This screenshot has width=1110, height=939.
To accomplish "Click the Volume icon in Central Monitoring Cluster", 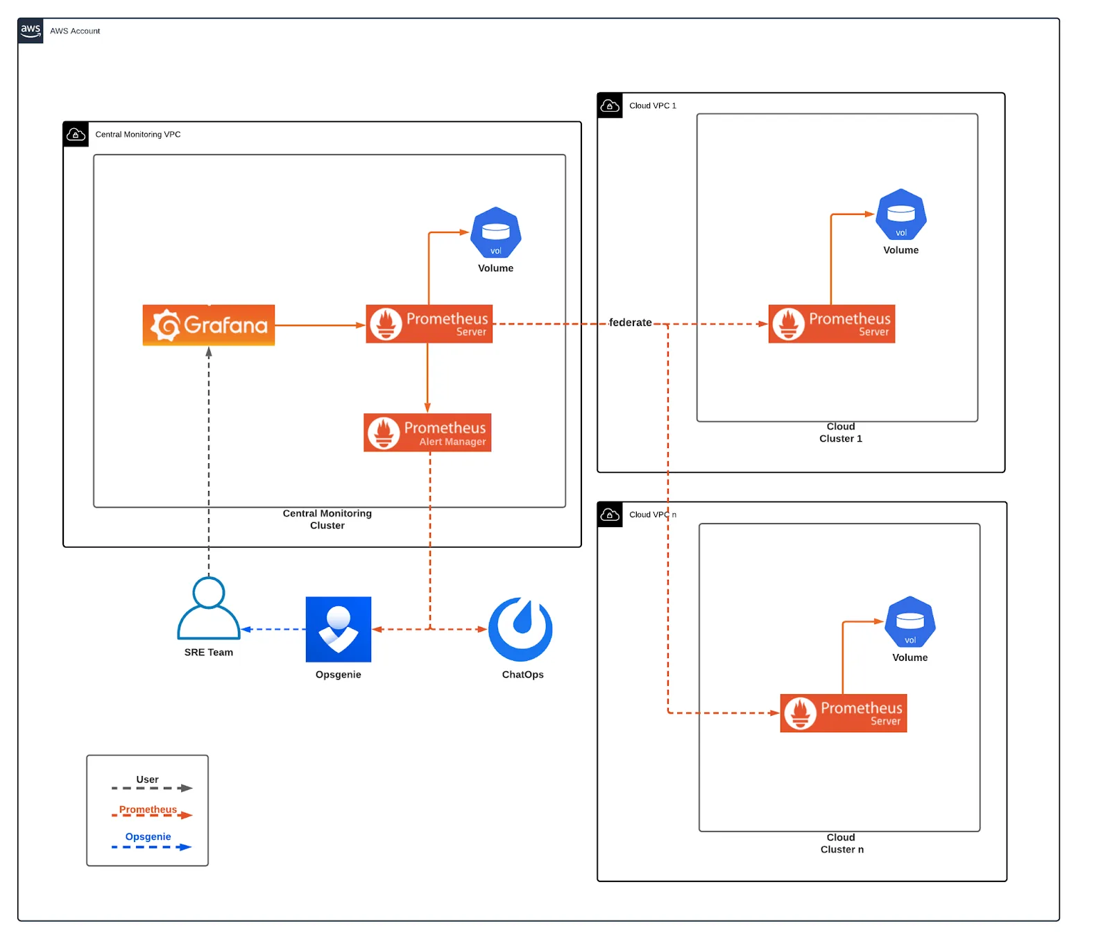I will 496,233.
